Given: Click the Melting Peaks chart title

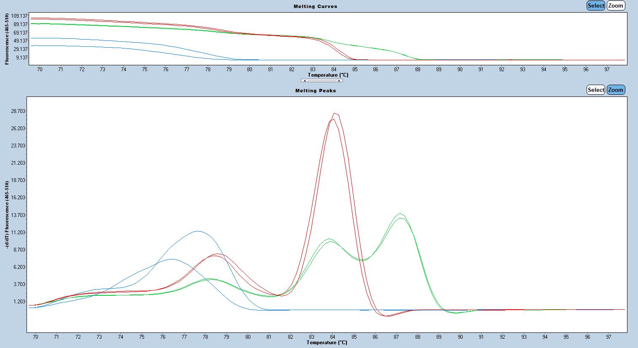Looking at the screenshot, I should click(315, 91).
